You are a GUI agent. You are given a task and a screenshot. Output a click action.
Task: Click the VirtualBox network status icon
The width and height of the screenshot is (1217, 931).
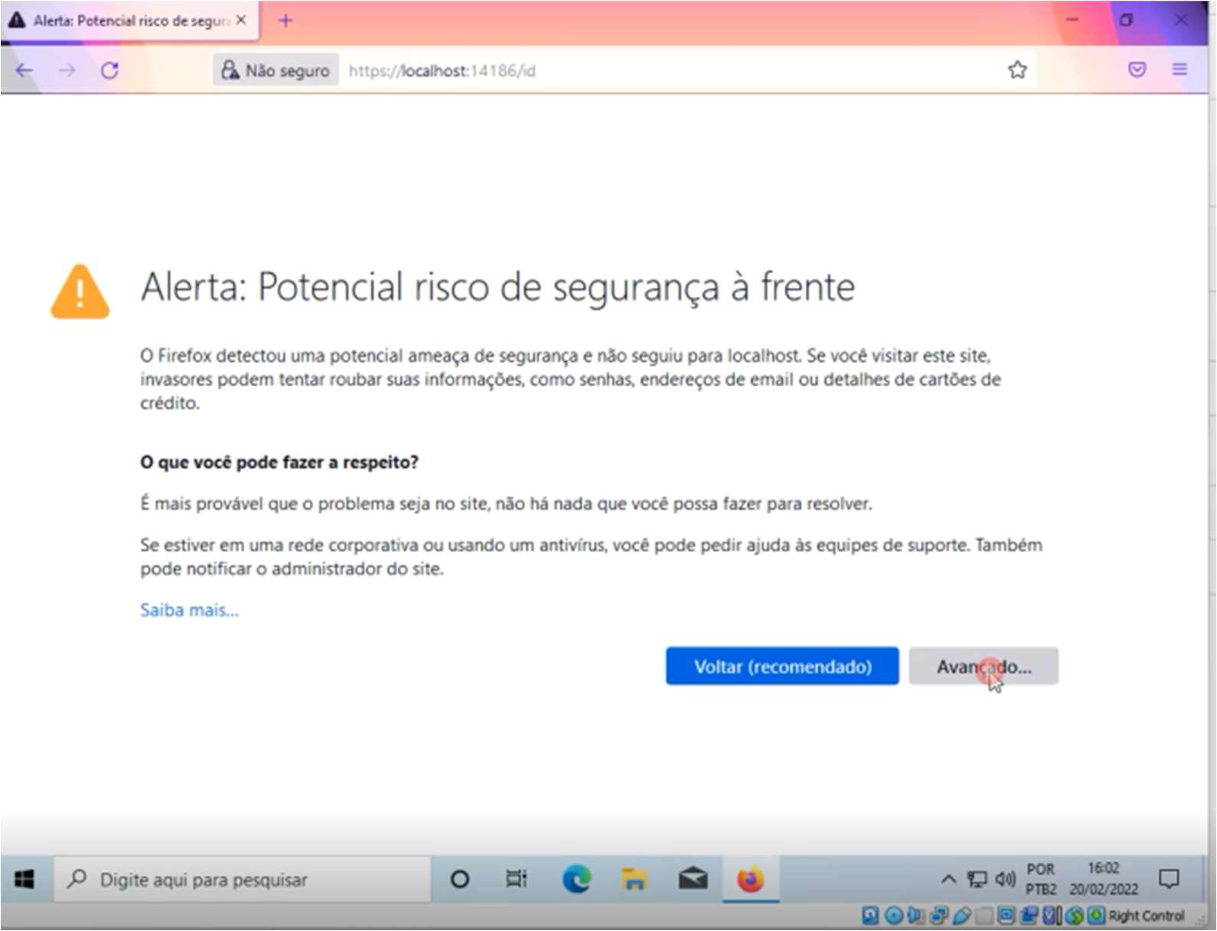[x=938, y=916]
